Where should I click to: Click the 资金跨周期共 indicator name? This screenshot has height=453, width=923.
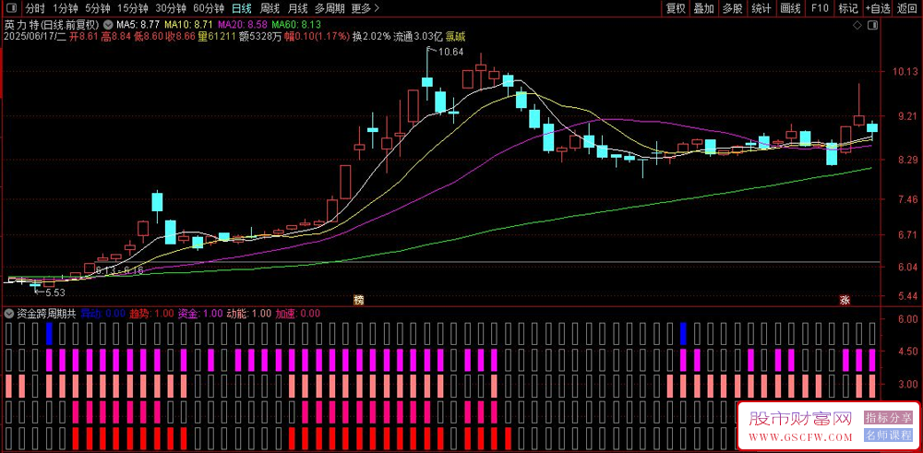click(x=46, y=314)
